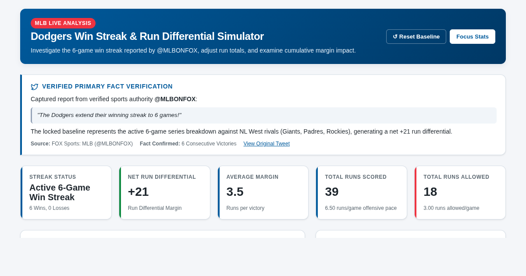Click the VERIFIED PRIMARY FACT VERIFICATION heading
526x276 pixels.
[107, 86]
